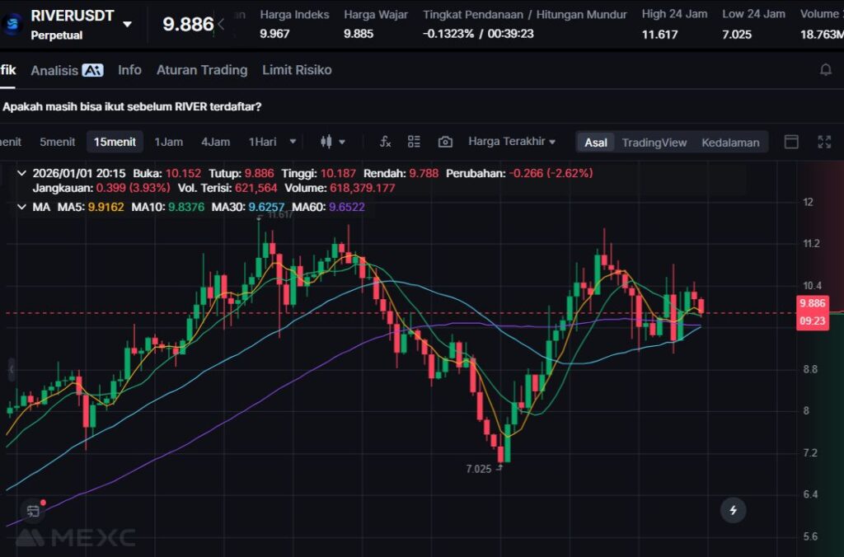This screenshot has width=844, height=557.
Task: Open the indicators (fx) menu
Action: coord(385,142)
